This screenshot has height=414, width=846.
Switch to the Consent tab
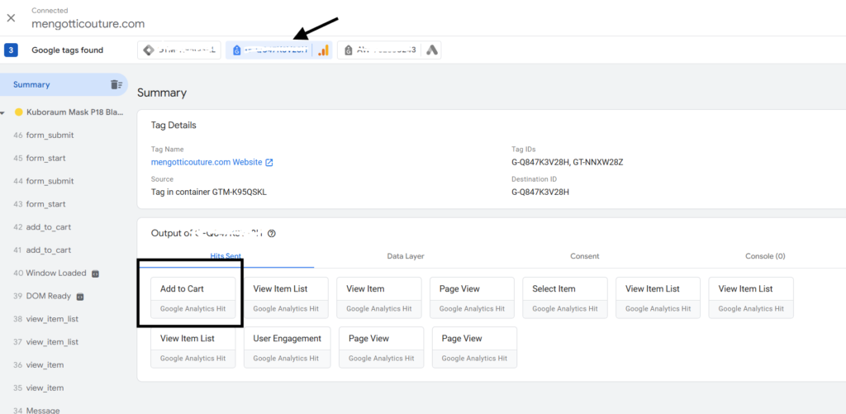(x=585, y=256)
